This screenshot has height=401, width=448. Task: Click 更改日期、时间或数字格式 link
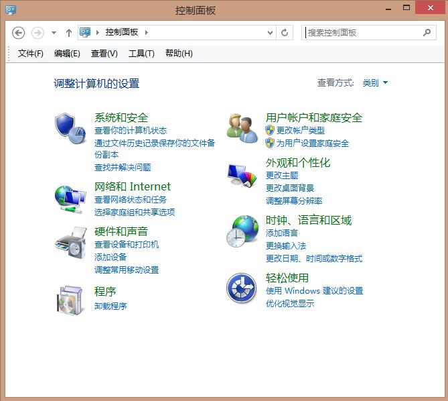click(314, 259)
